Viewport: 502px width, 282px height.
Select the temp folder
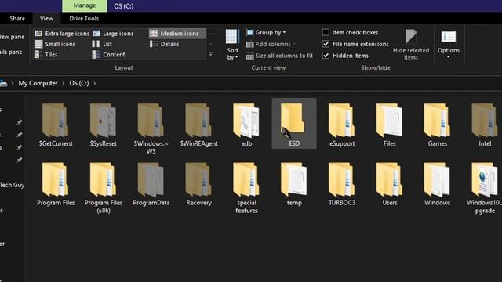(294, 184)
